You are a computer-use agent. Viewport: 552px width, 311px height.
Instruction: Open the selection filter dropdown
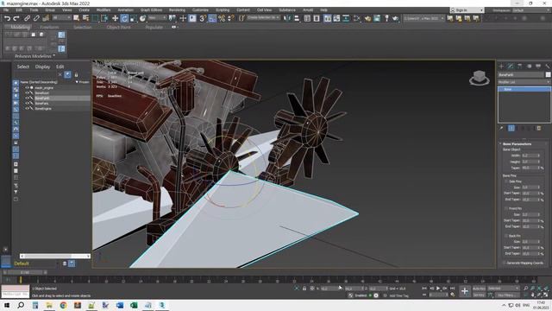point(60,17)
